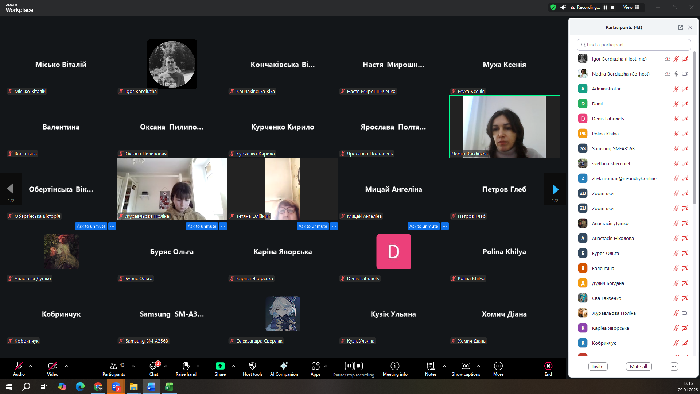Click the Find a participant search field
The image size is (700, 394).
tap(634, 45)
